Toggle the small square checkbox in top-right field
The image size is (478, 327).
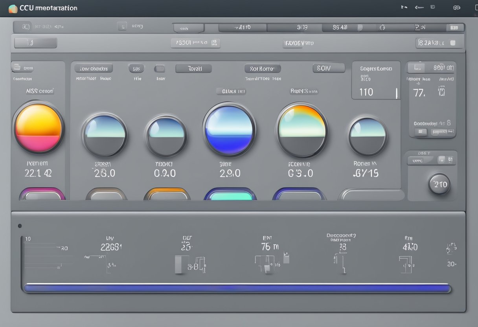(452, 43)
